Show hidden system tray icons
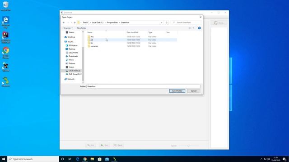 (x=261, y=159)
